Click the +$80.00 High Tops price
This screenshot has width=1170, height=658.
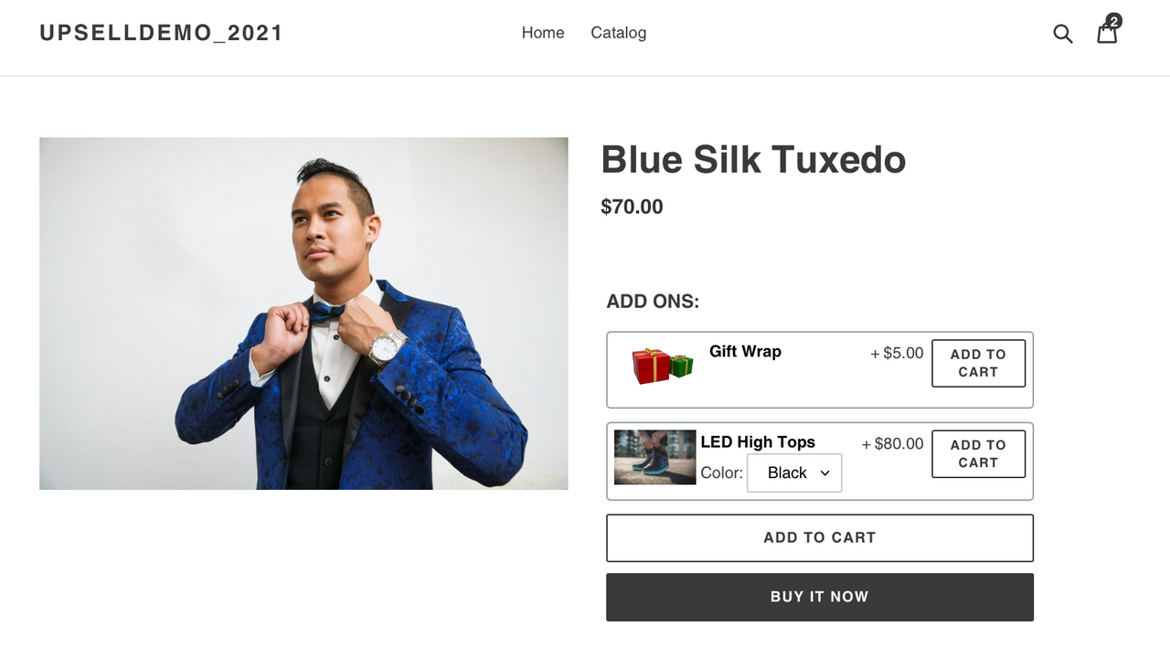coord(892,444)
